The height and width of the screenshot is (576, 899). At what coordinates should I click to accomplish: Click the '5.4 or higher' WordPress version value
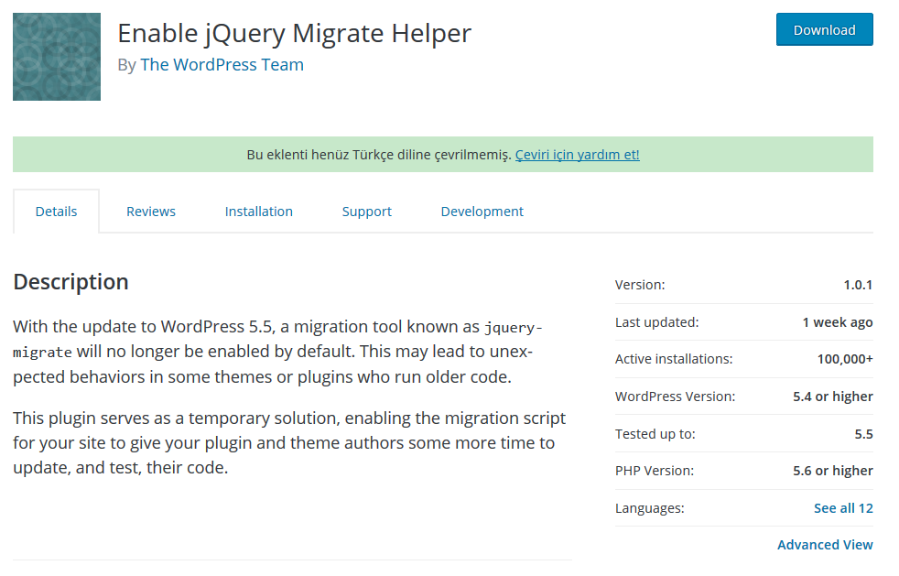(833, 397)
